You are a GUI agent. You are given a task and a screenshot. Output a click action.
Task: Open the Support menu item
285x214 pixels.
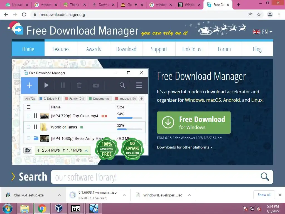tap(159, 49)
